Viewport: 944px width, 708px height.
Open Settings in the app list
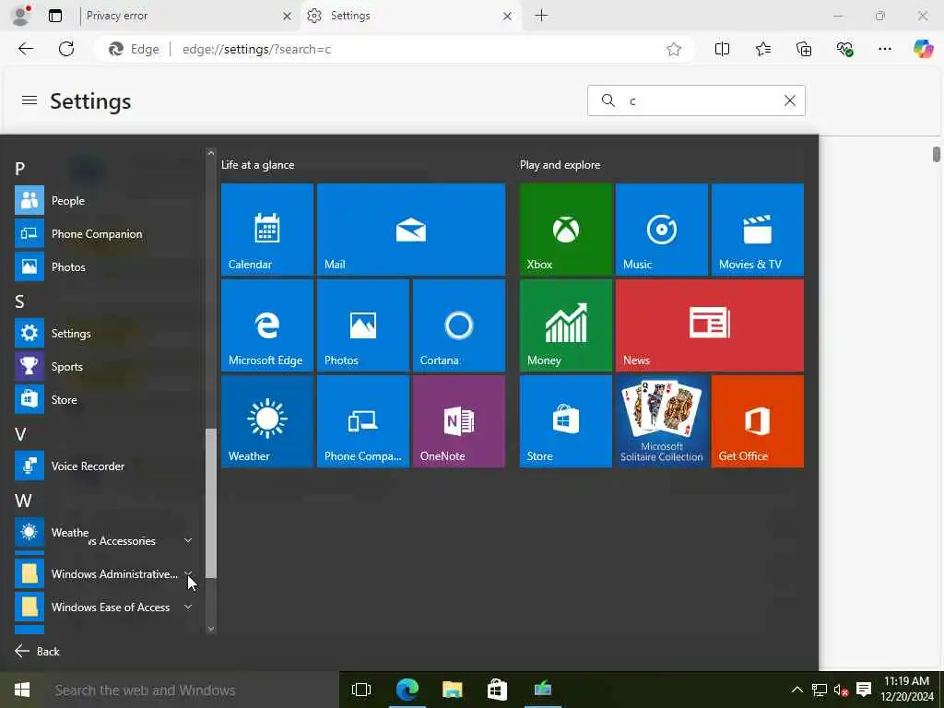[105, 333]
